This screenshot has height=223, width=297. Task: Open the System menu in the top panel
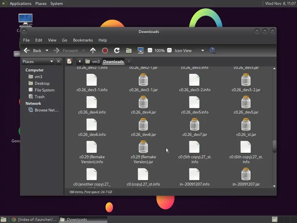[x=57, y=3]
